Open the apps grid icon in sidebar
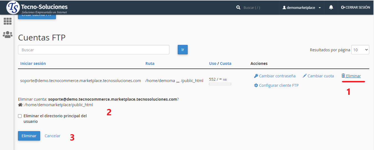The height and width of the screenshot is (150, 374). [7, 21]
